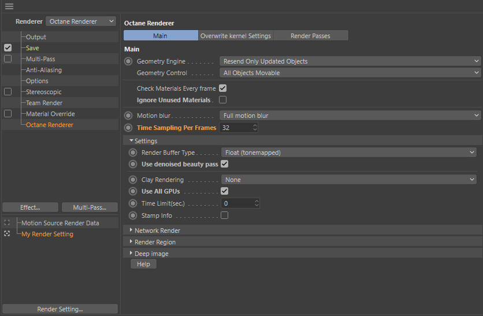Open the Renderer dropdown showing Octane Renderer
483x316 pixels.
pyautogui.click(x=81, y=21)
